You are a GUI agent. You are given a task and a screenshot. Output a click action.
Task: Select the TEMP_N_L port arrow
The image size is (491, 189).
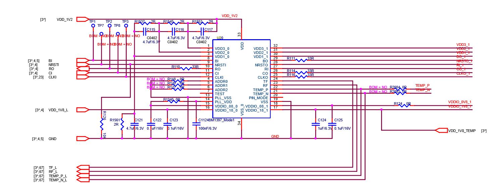(83, 180)
